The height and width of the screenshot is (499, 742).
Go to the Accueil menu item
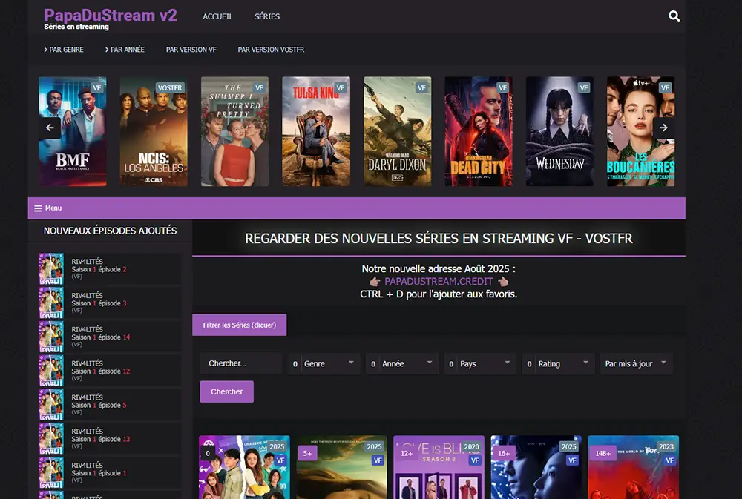217,16
